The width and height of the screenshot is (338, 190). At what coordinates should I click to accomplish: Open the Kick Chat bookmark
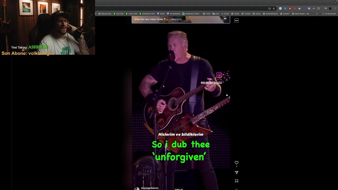pos(119,14)
